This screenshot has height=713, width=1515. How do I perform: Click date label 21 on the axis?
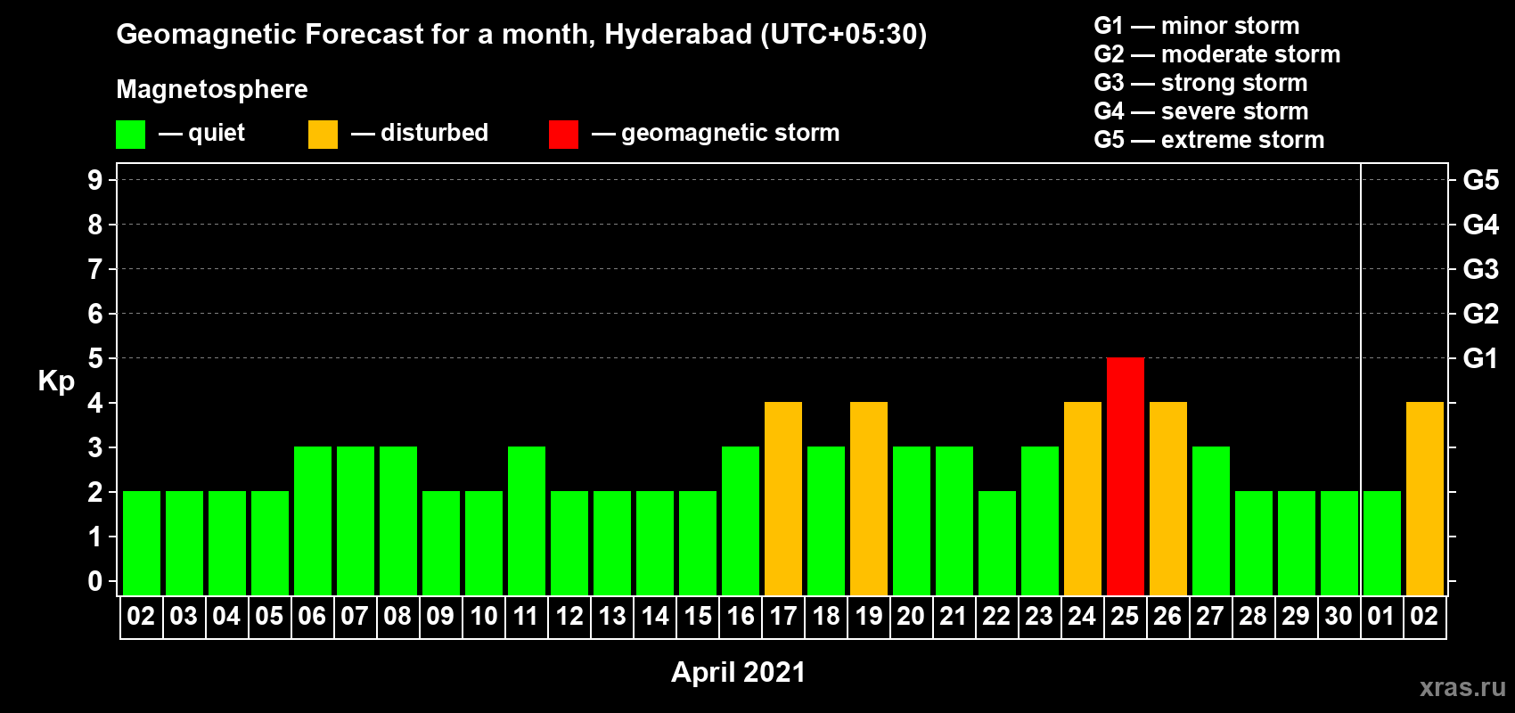[x=954, y=616]
